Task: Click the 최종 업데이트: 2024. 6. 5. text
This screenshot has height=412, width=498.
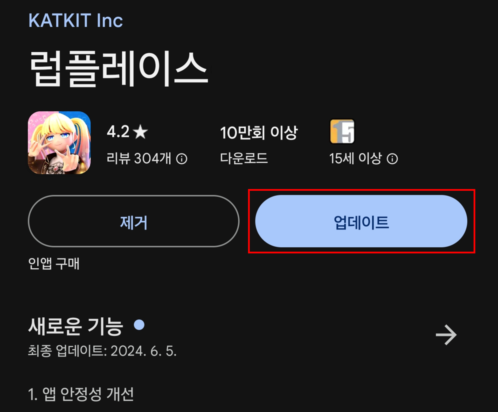Action: 102,351
